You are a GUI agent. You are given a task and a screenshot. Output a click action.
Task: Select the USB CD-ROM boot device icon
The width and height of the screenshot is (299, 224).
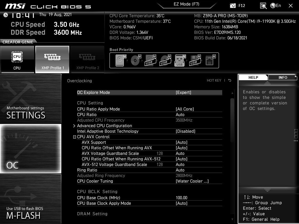(x=165, y=60)
